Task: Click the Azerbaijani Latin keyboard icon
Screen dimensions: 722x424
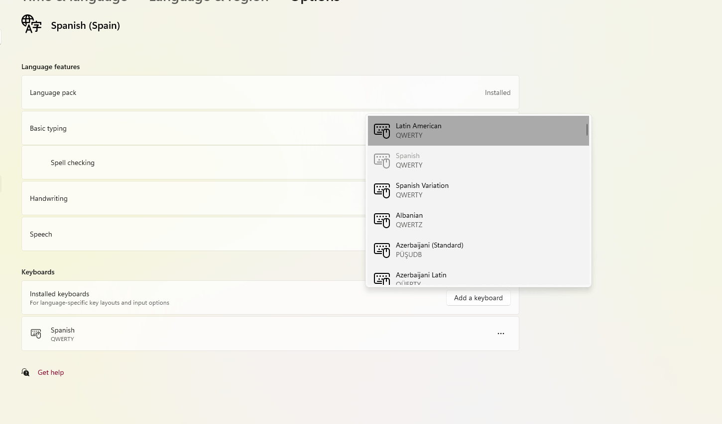Action: 382,278
